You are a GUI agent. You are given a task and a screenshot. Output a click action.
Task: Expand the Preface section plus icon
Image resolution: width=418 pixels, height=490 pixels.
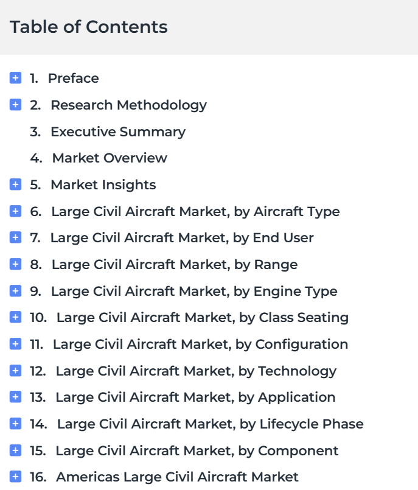pos(15,78)
